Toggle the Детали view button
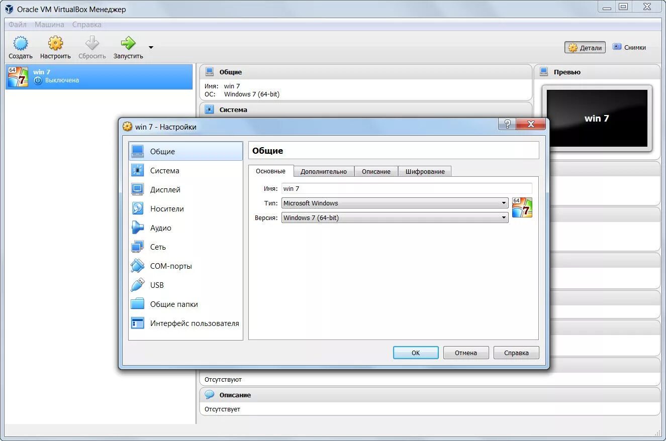 tap(585, 48)
